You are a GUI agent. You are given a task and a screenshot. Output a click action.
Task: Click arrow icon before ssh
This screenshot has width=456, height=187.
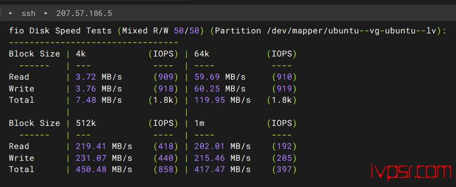(11, 13)
